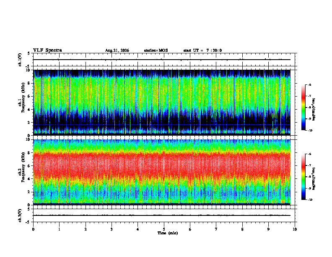Click the station=MOS label
The height and width of the screenshot is (257, 332).
tap(156, 50)
